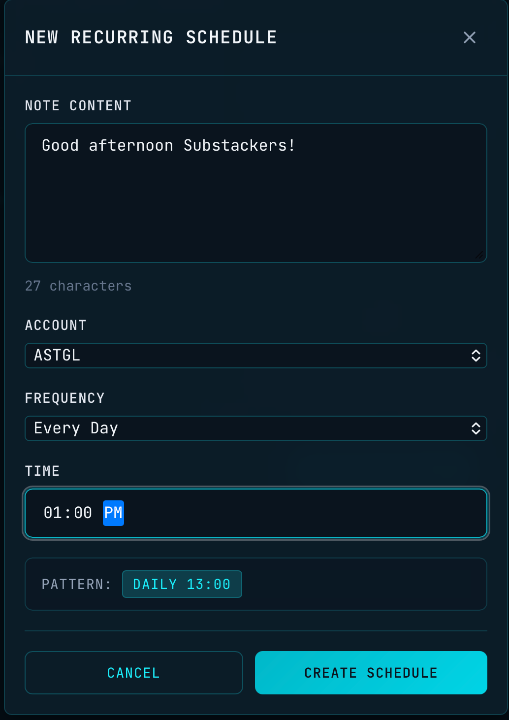The width and height of the screenshot is (509, 720).
Task: Close the New Recurring Schedule dialog
Action: pyautogui.click(x=469, y=37)
